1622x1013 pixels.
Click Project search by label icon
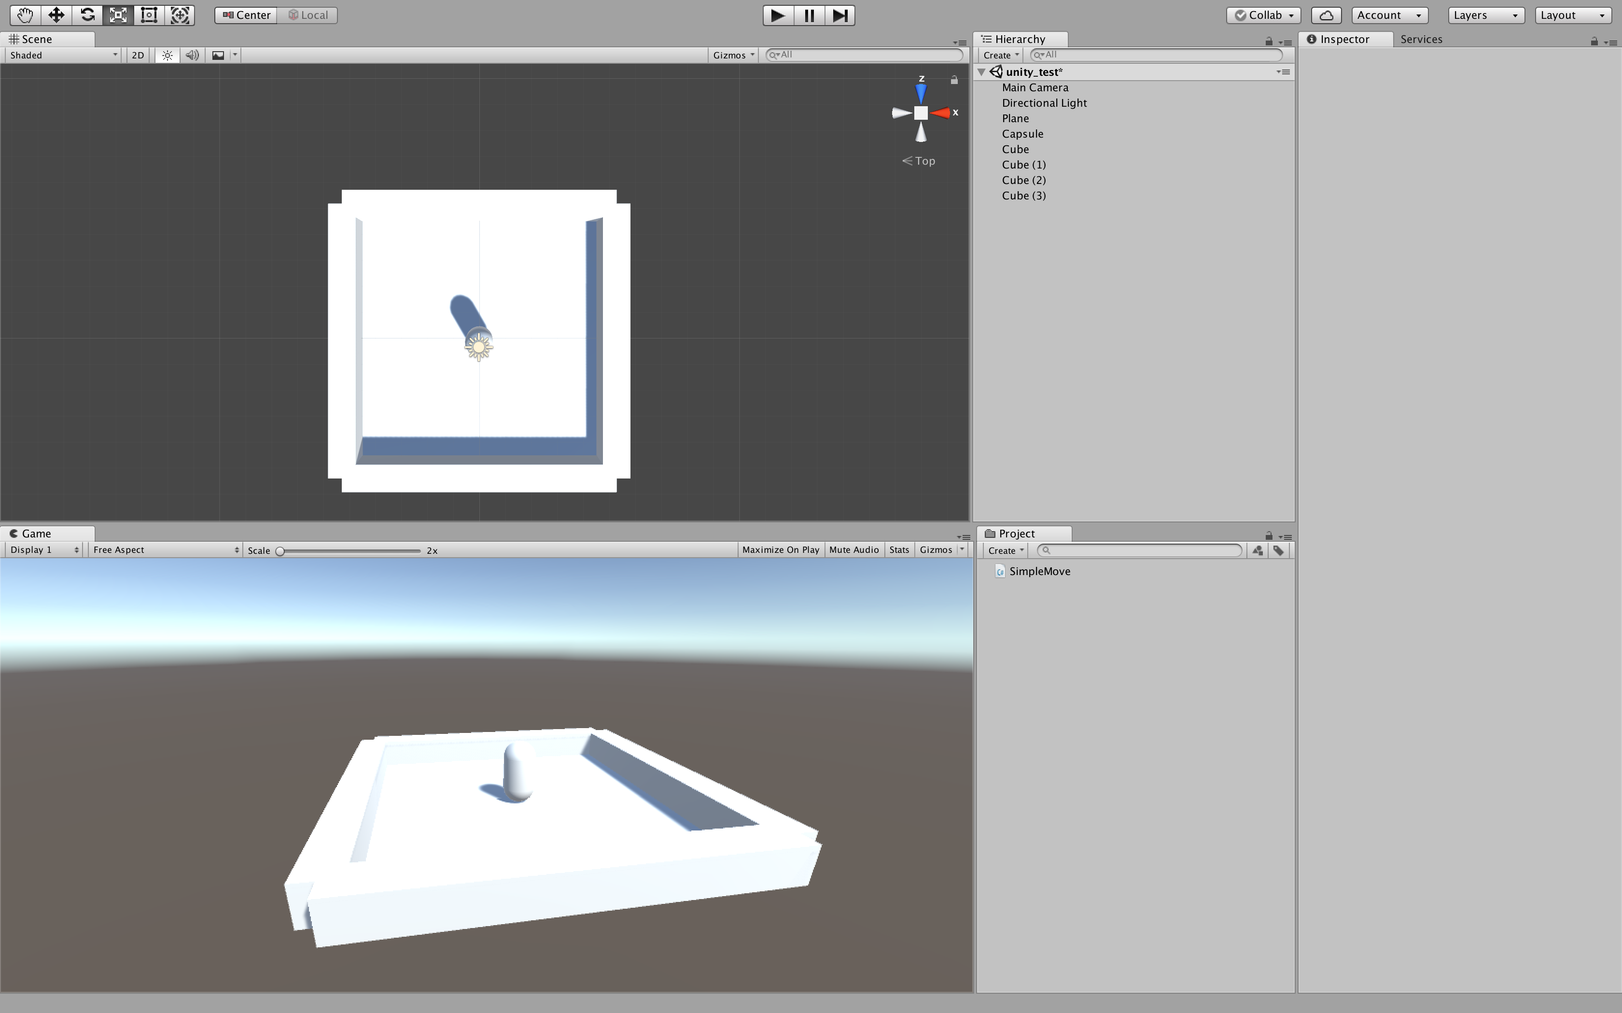(x=1278, y=551)
